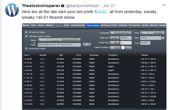Select Underlying trades radio button

(26, 49)
